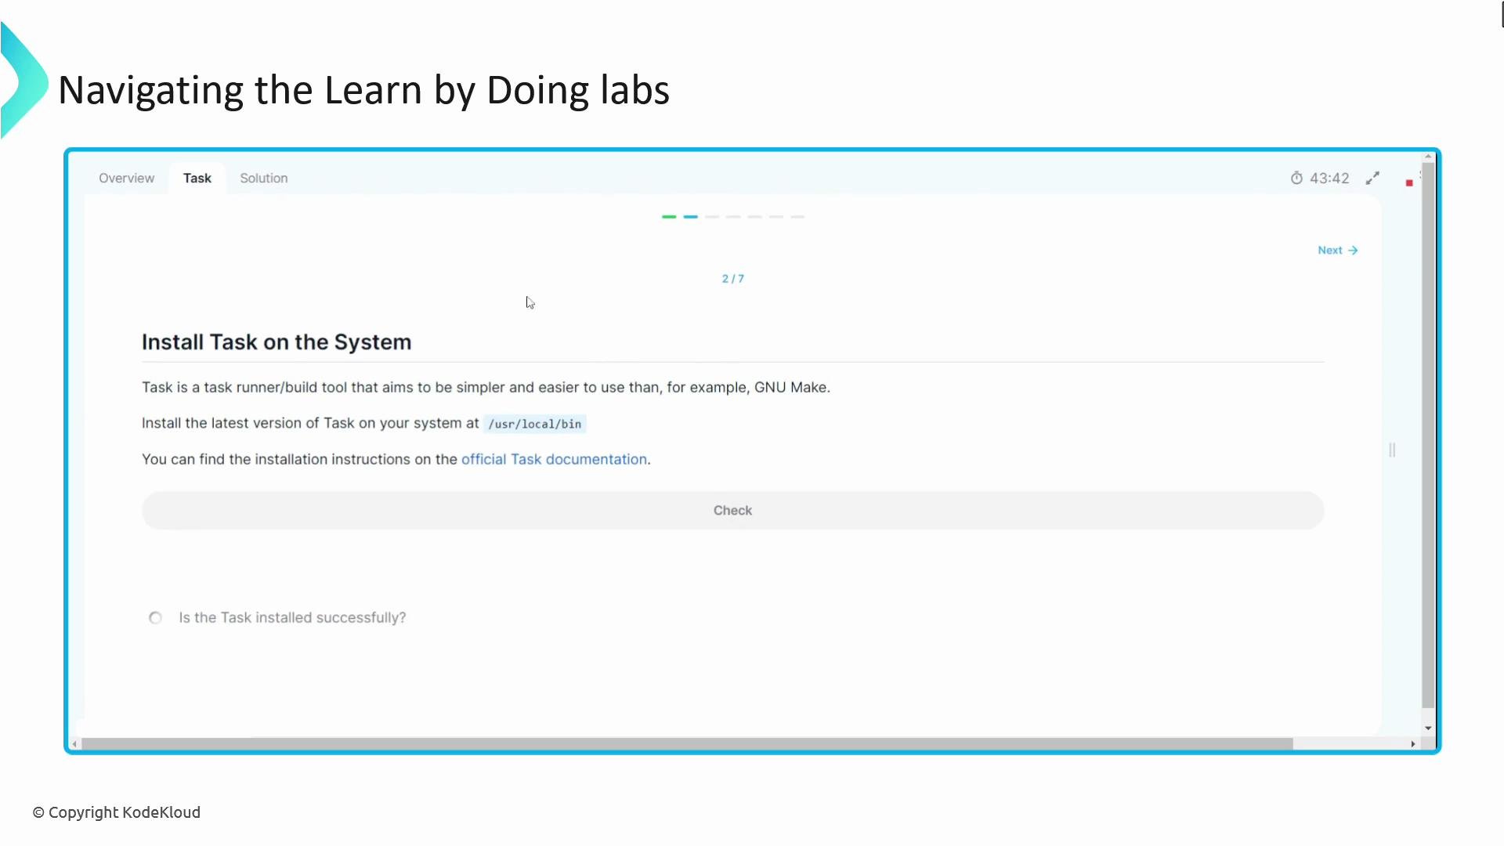Open the official Task documentation link
Image resolution: width=1504 pixels, height=846 pixels.
[554, 459]
